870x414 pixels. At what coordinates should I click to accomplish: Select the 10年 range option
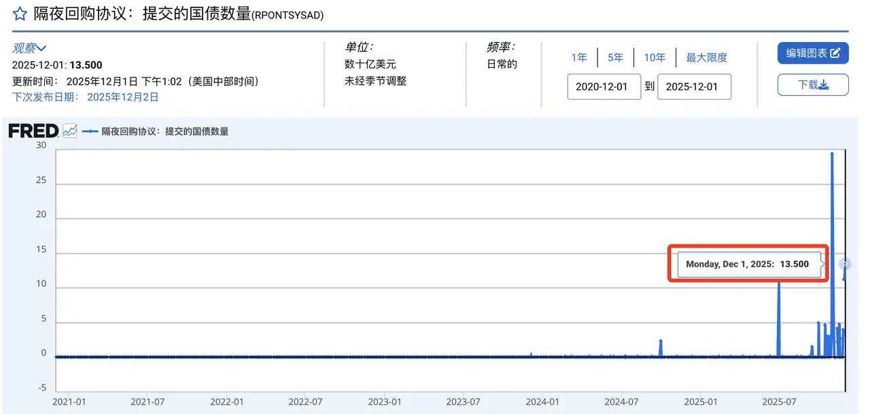[655, 58]
